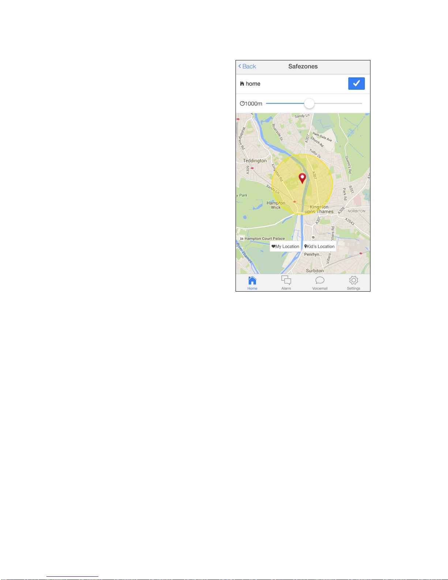
Task: Open the Settings gear tab
Action: 354,283
